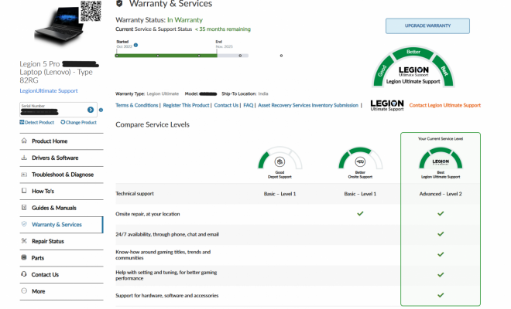
Task: Select Warranty & Services in the sidebar
Action: coord(61,225)
